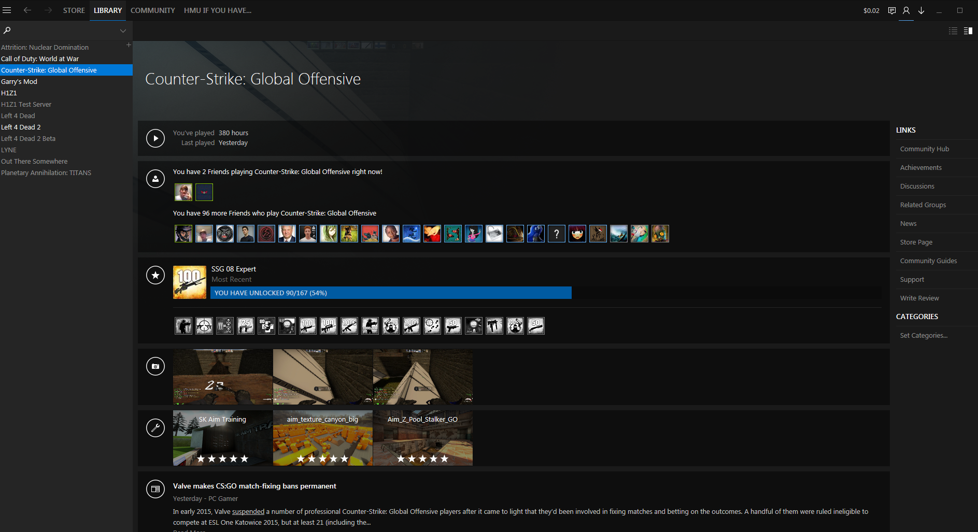The image size is (978, 532).
Task: Open the STORE tab
Action: tap(74, 10)
